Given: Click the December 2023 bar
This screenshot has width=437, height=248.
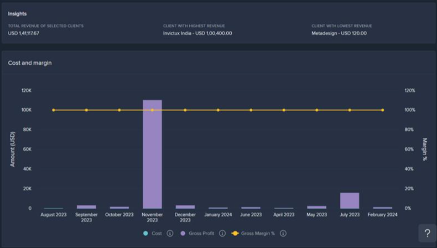Looking at the screenshot, I should 185,207.
